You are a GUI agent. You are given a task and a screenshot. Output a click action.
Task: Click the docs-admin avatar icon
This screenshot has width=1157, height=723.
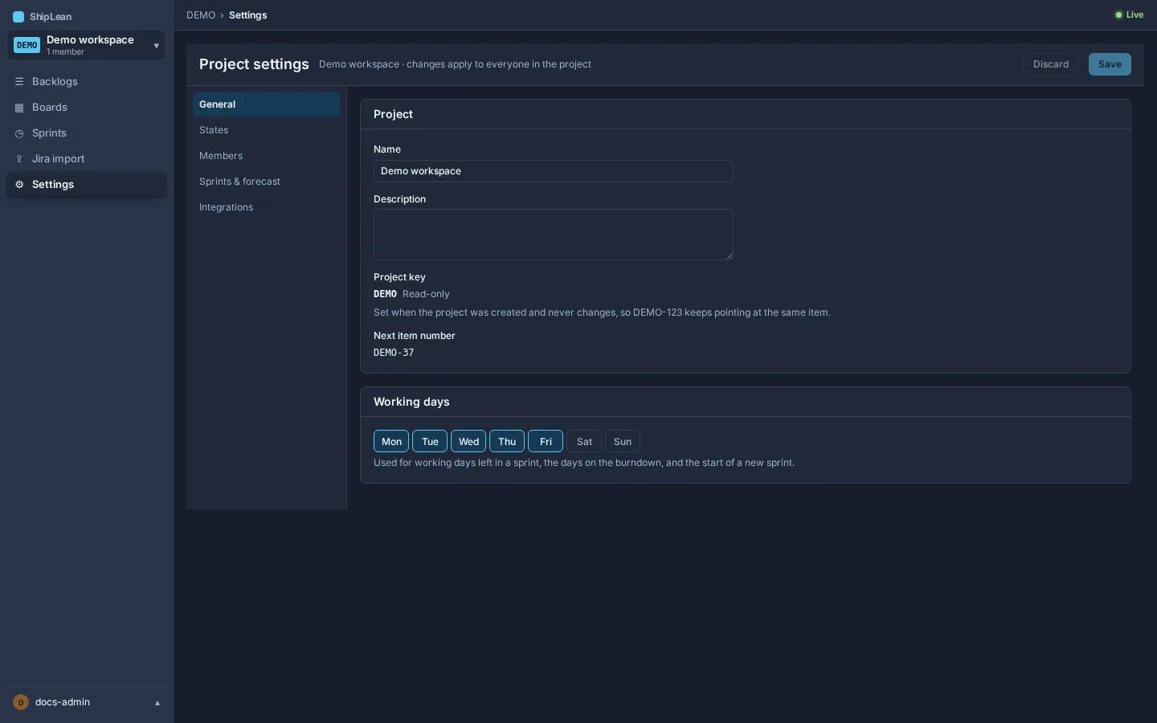(x=21, y=702)
